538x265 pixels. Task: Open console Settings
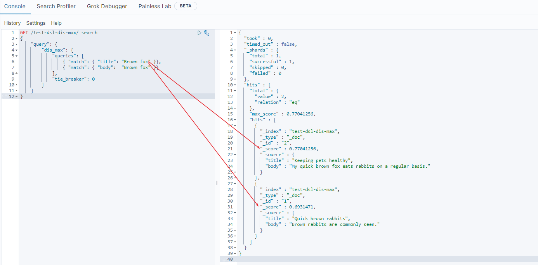point(36,23)
